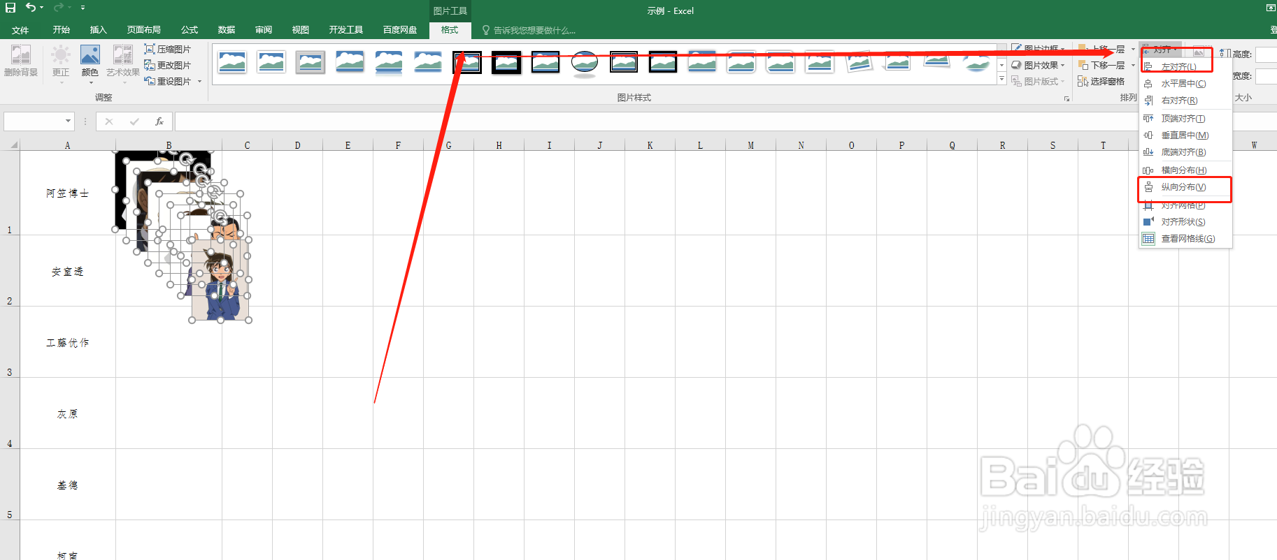Open the 选择窗格 selection pane

pyautogui.click(x=1101, y=81)
